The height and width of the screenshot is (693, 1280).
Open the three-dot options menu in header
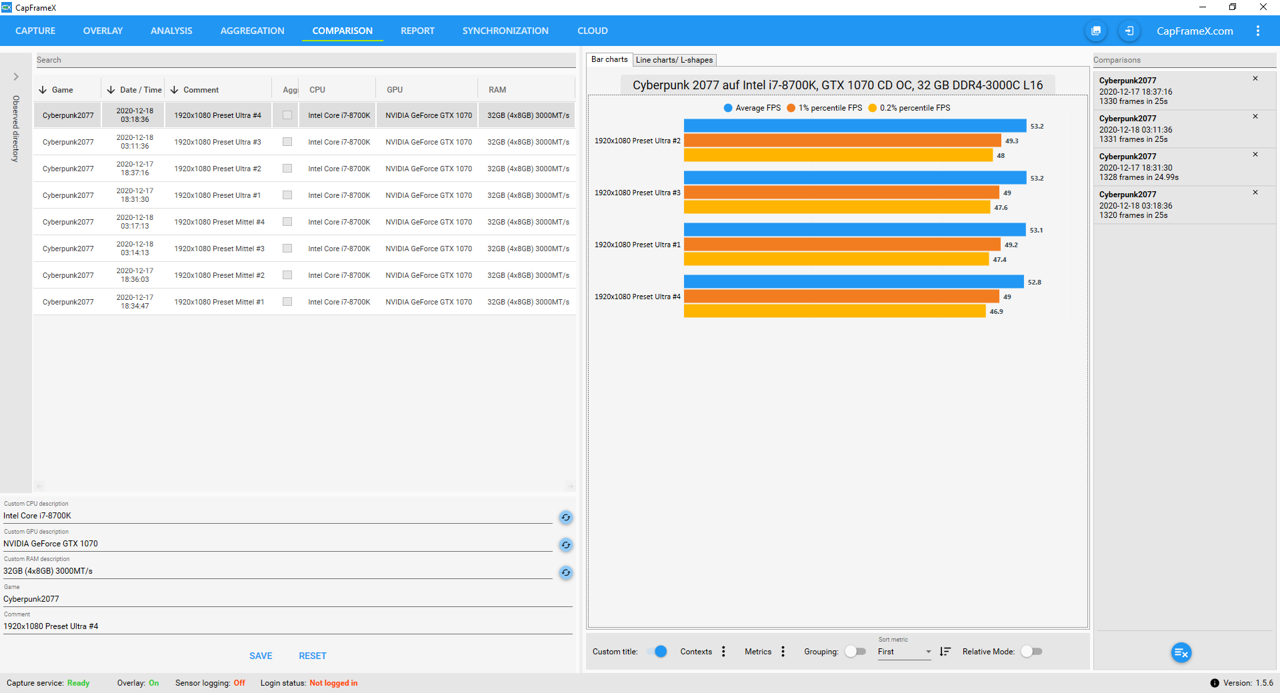point(1258,31)
